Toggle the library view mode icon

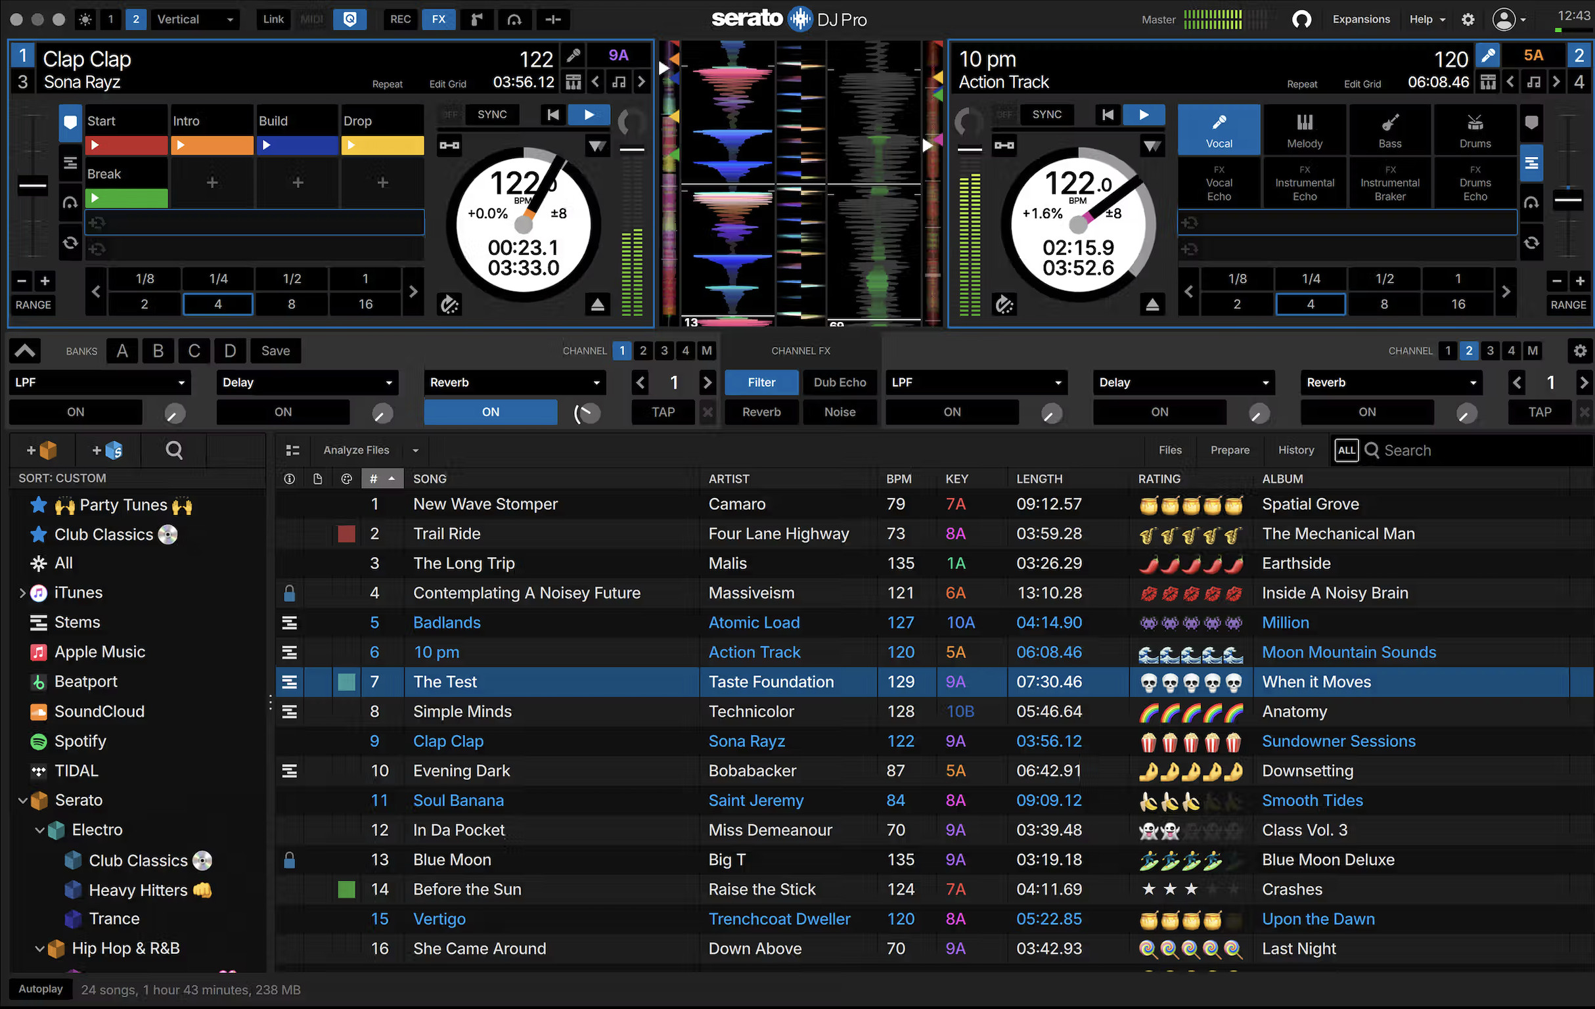pyautogui.click(x=292, y=451)
